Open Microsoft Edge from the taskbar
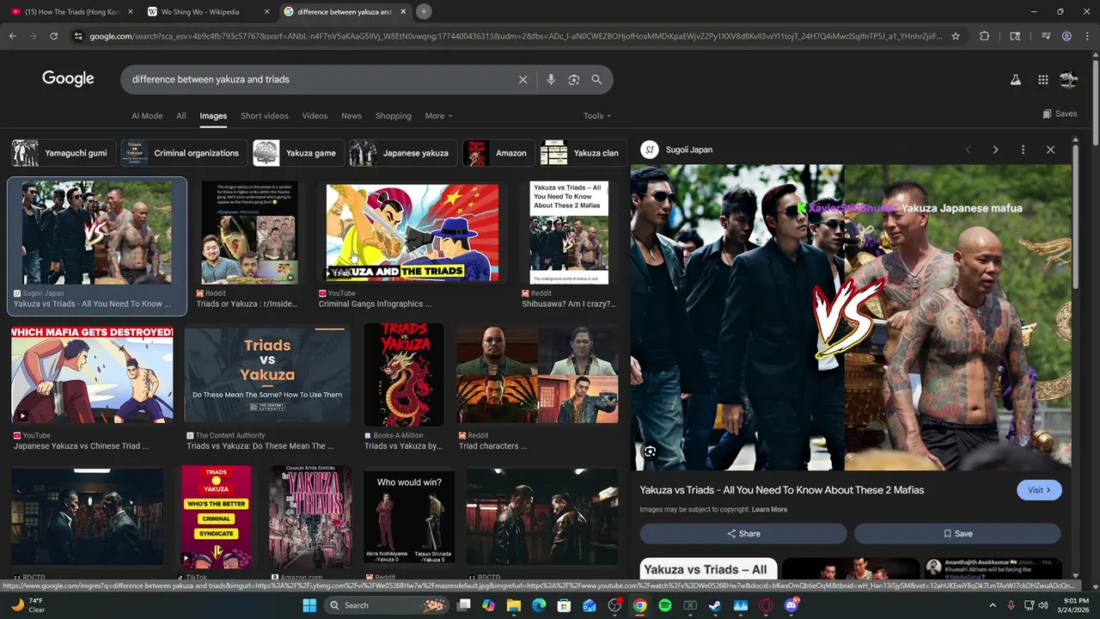Image resolution: width=1100 pixels, height=619 pixels. (x=539, y=605)
